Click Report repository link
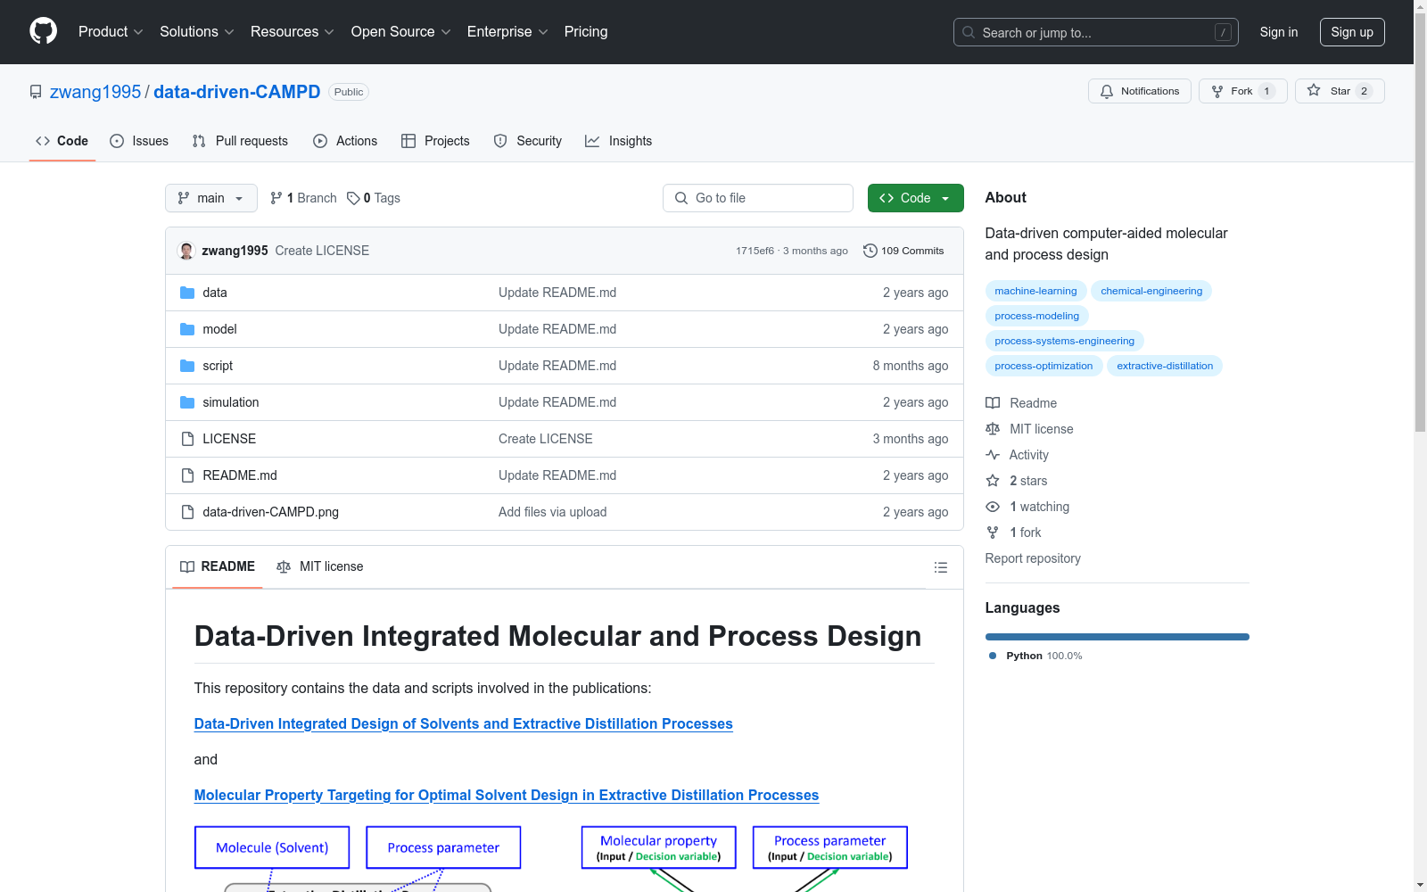The height and width of the screenshot is (892, 1427). tap(1033, 558)
